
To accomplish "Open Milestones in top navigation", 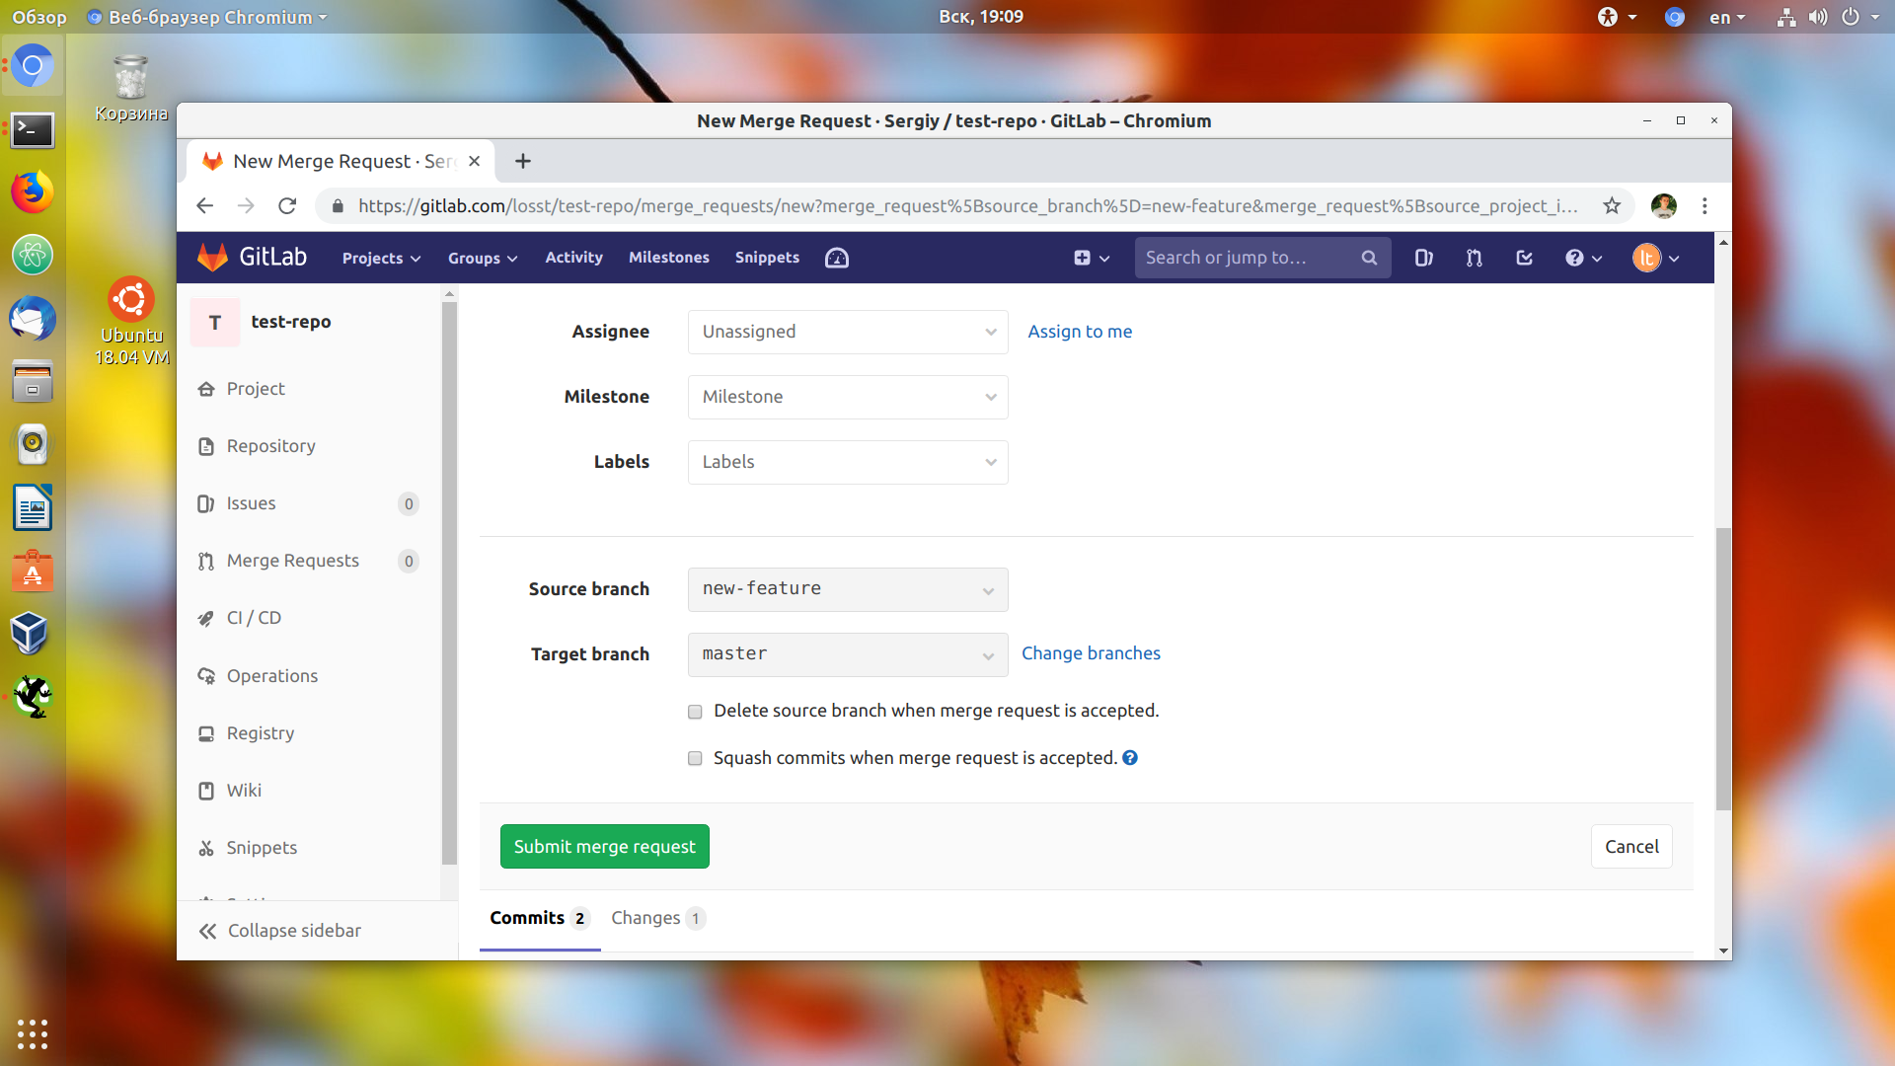I will [x=669, y=258].
